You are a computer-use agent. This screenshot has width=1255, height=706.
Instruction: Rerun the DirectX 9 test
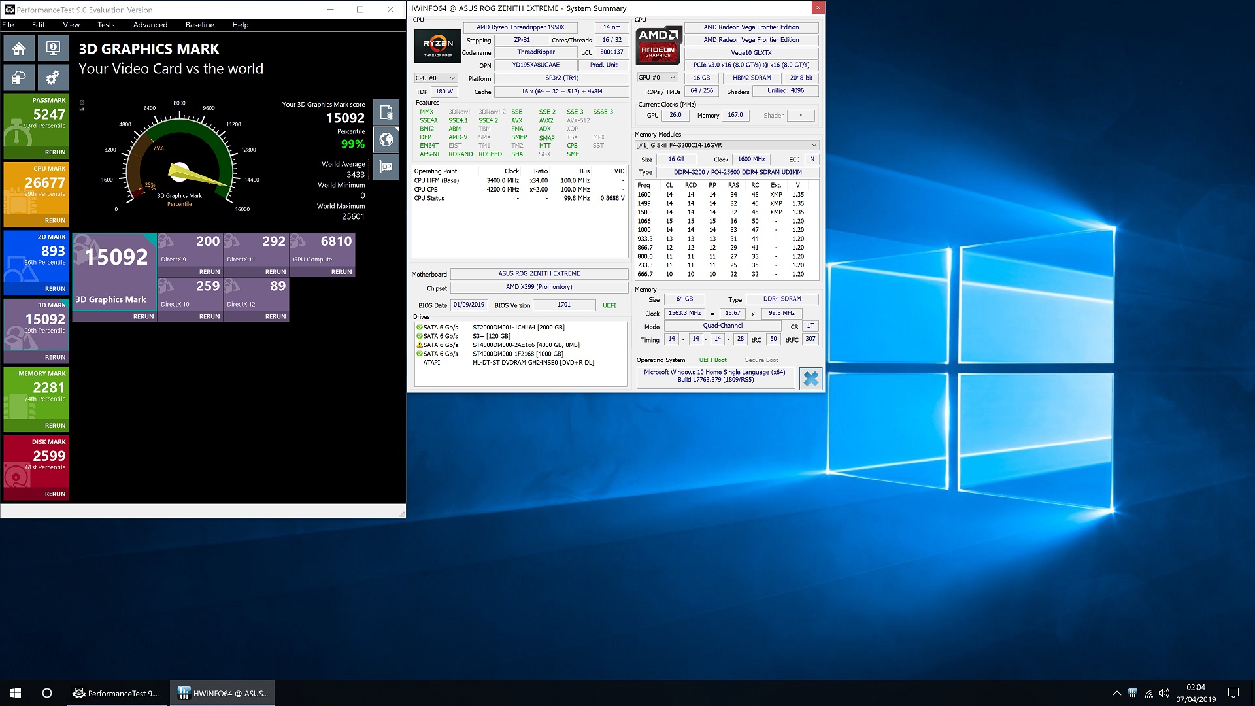[x=209, y=272]
